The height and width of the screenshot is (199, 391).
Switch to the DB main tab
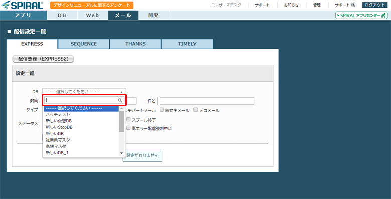62,15
